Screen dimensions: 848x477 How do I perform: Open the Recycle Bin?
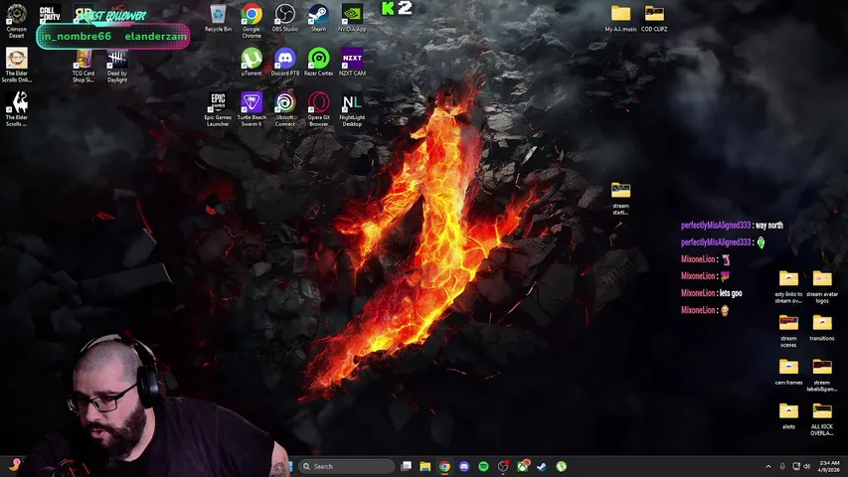(x=218, y=19)
